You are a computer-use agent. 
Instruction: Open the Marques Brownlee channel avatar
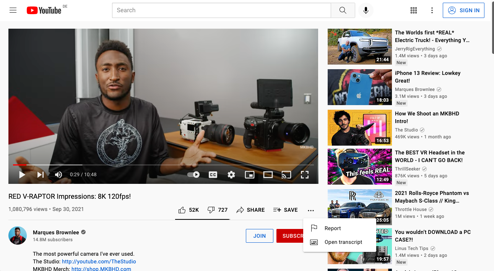coord(18,235)
